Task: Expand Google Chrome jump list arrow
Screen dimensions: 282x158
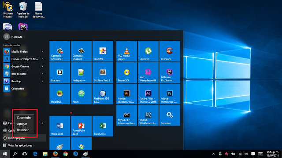Action: [42, 66]
